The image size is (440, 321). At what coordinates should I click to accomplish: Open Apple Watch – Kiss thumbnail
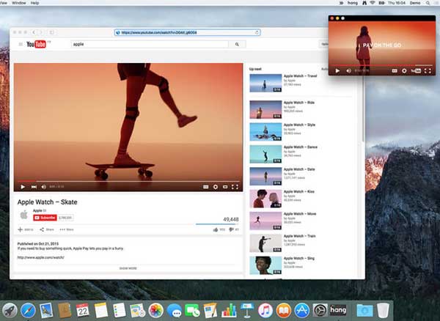pyautogui.click(x=265, y=199)
